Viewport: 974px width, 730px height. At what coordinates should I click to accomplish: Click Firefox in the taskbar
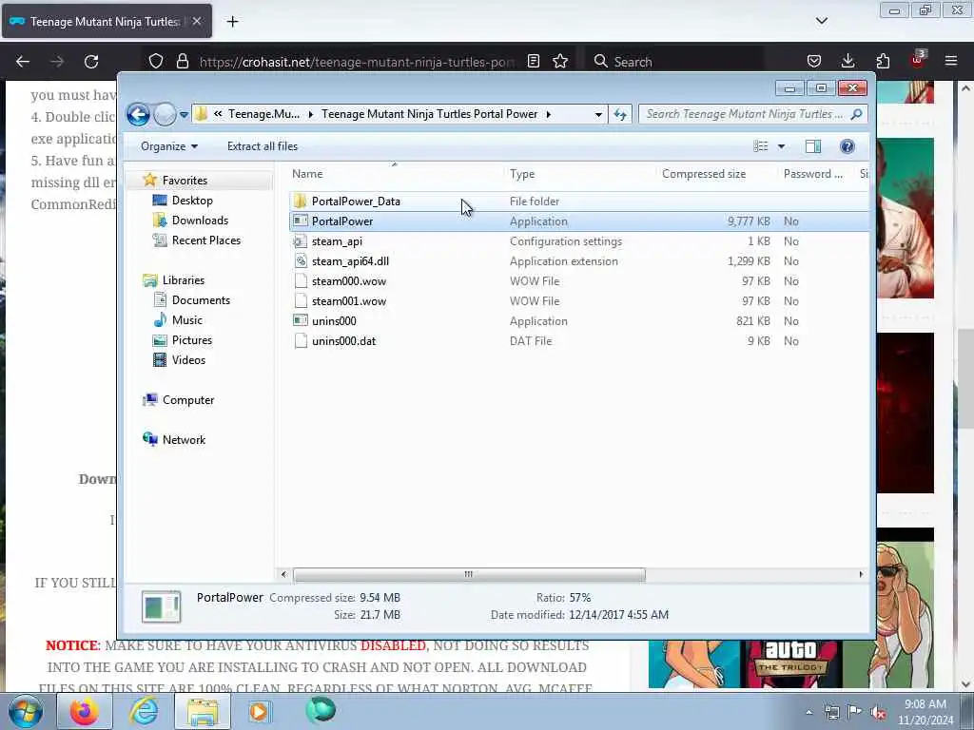pyautogui.click(x=85, y=711)
